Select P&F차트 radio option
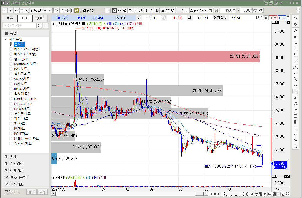Viewport: 302px width, 198px height. [x=11, y=69]
